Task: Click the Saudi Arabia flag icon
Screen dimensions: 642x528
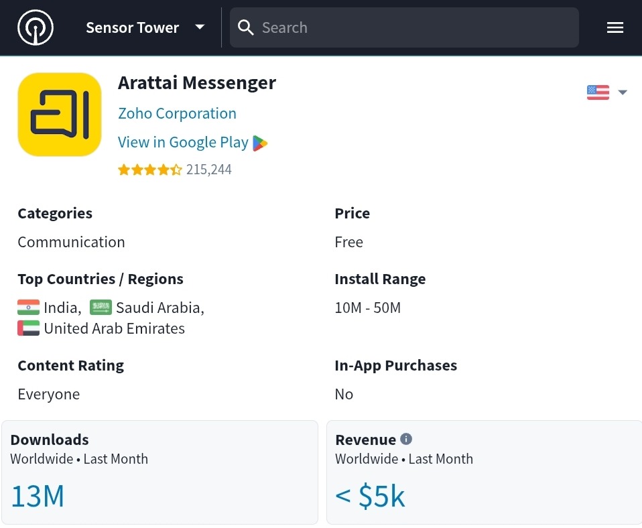Action: point(101,307)
